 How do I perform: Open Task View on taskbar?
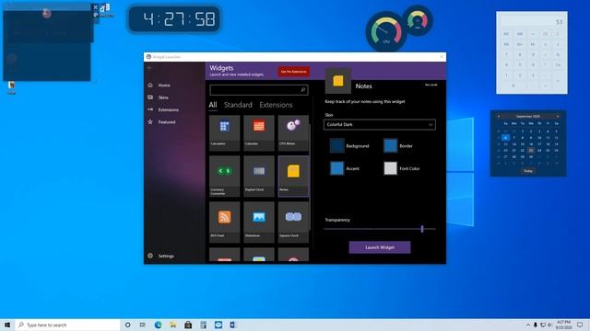[x=143, y=325]
